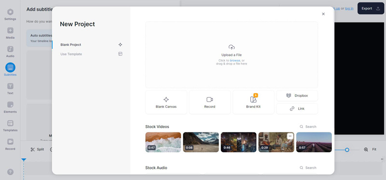The width and height of the screenshot is (386, 180).
Task: Click the Upload a File text
Action: click(232, 55)
